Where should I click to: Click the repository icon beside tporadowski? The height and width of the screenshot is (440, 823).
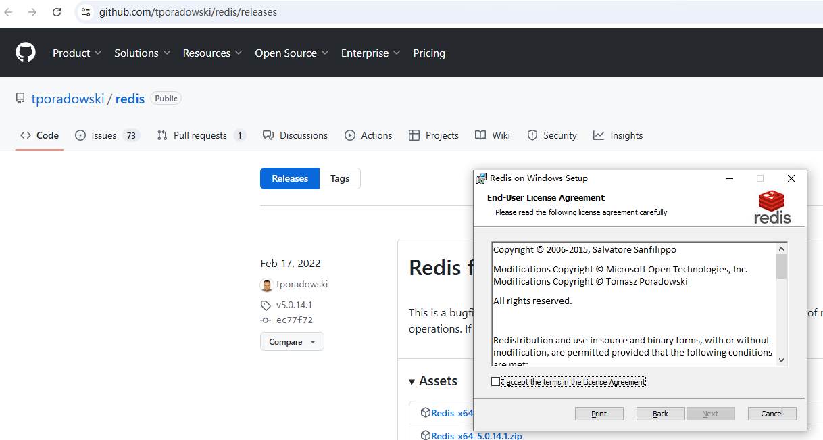[x=20, y=99]
